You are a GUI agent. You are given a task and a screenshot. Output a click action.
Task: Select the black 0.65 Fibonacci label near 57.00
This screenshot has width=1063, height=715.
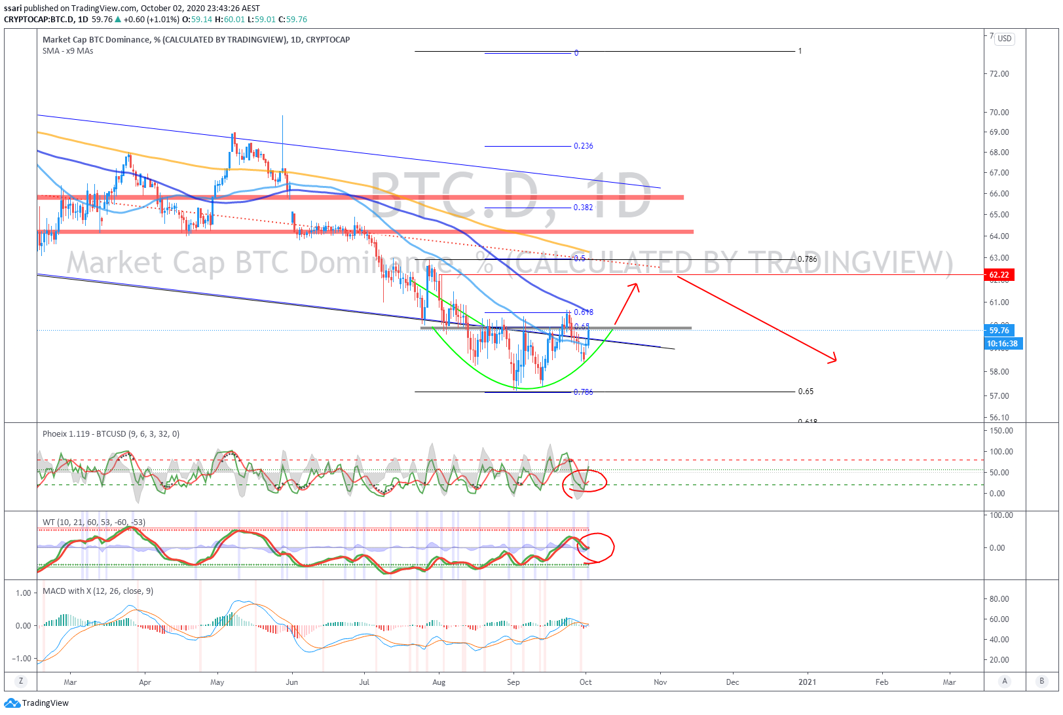click(x=806, y=392)
